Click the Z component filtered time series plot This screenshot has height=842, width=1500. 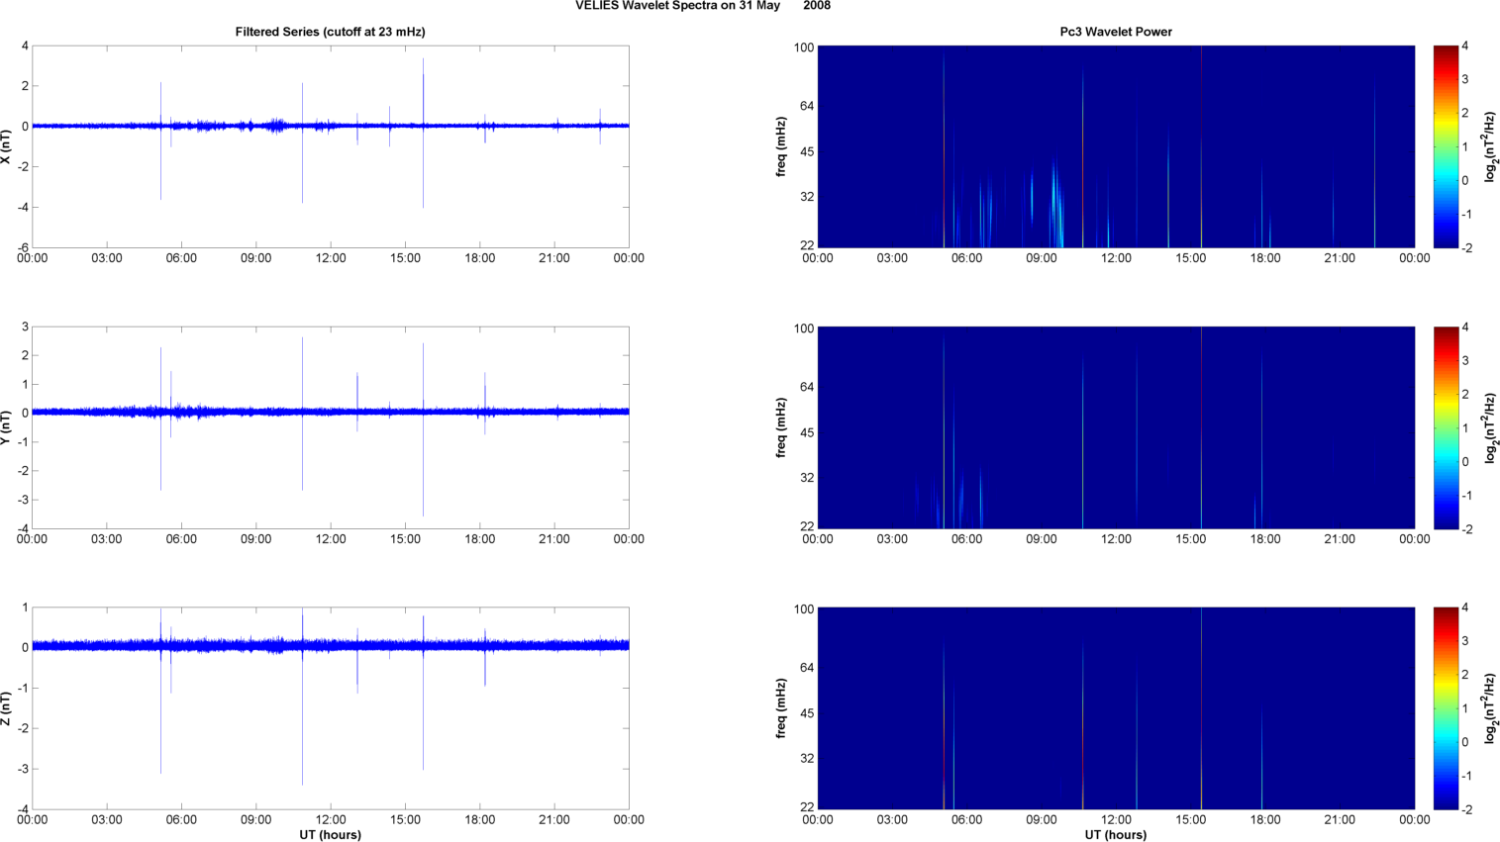331,708
